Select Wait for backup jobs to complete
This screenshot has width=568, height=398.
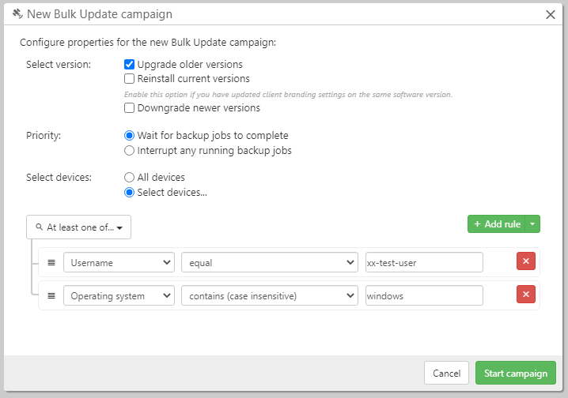pyautogui.click(x=130, y=136)
